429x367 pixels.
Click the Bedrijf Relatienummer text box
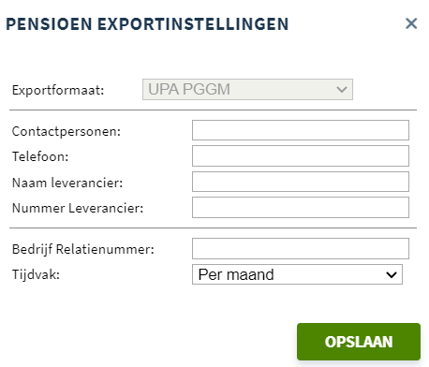301,249
